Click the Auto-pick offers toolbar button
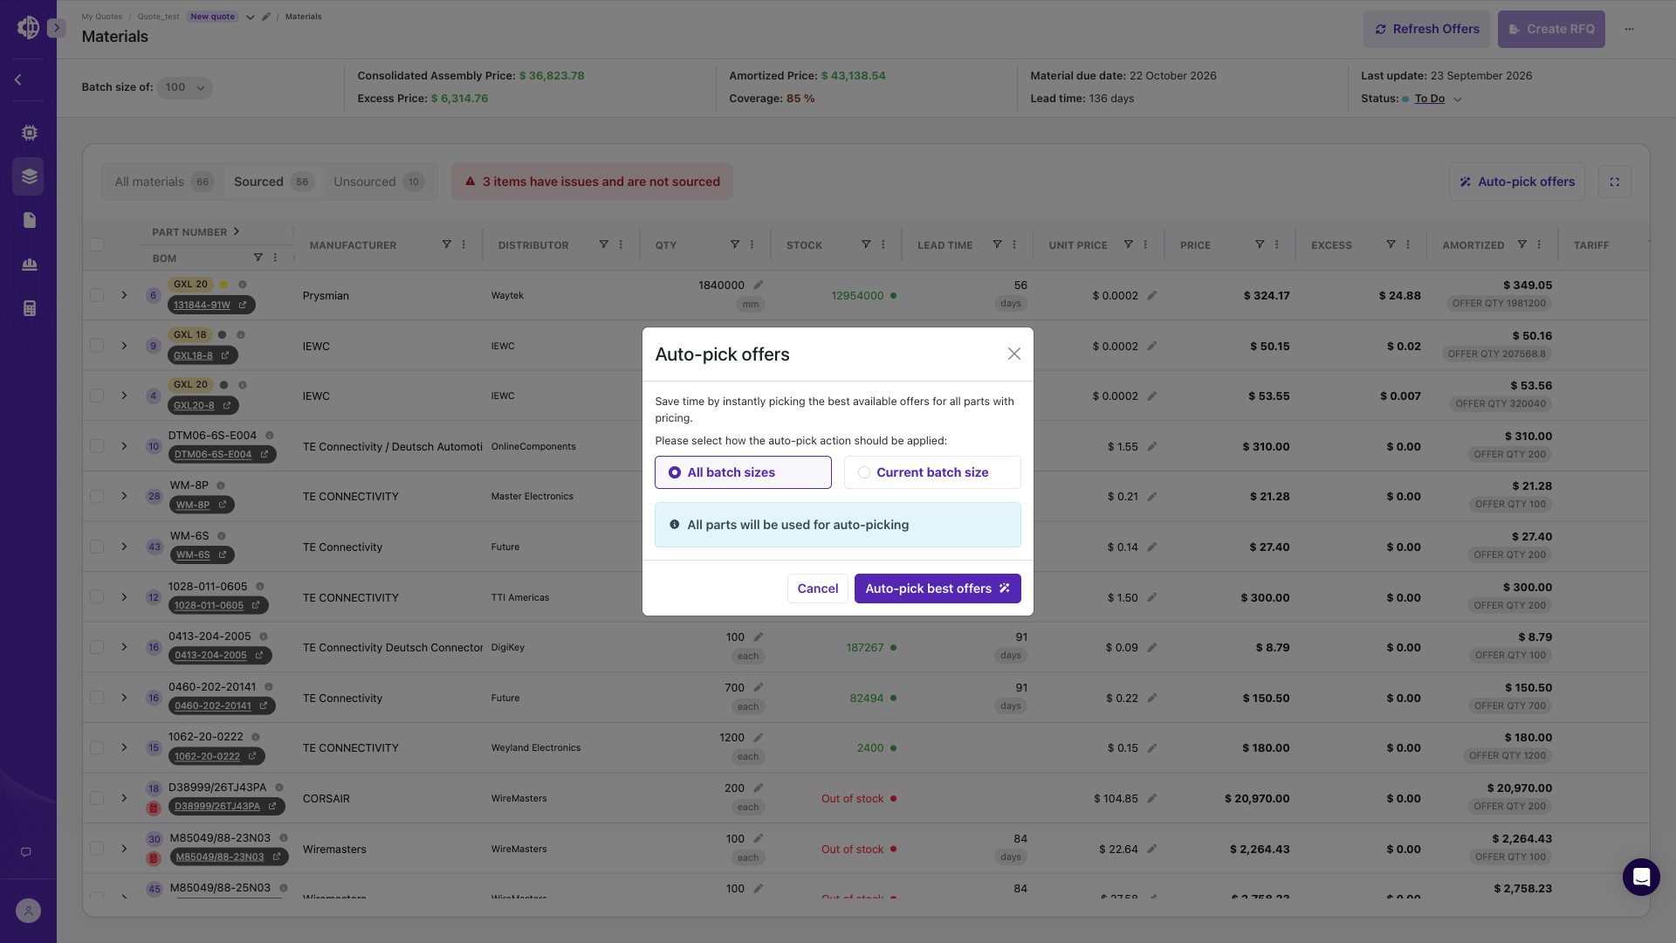 (1516, 182)
